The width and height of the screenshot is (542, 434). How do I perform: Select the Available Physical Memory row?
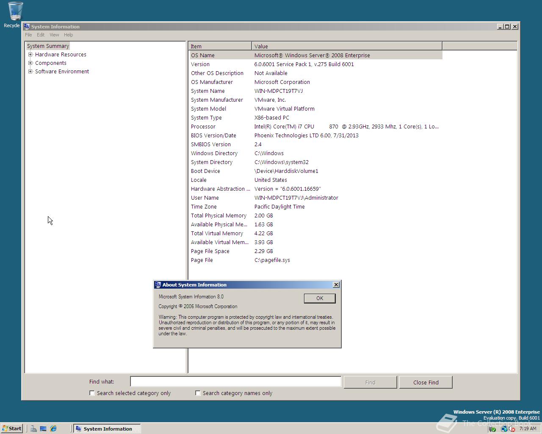315,224
